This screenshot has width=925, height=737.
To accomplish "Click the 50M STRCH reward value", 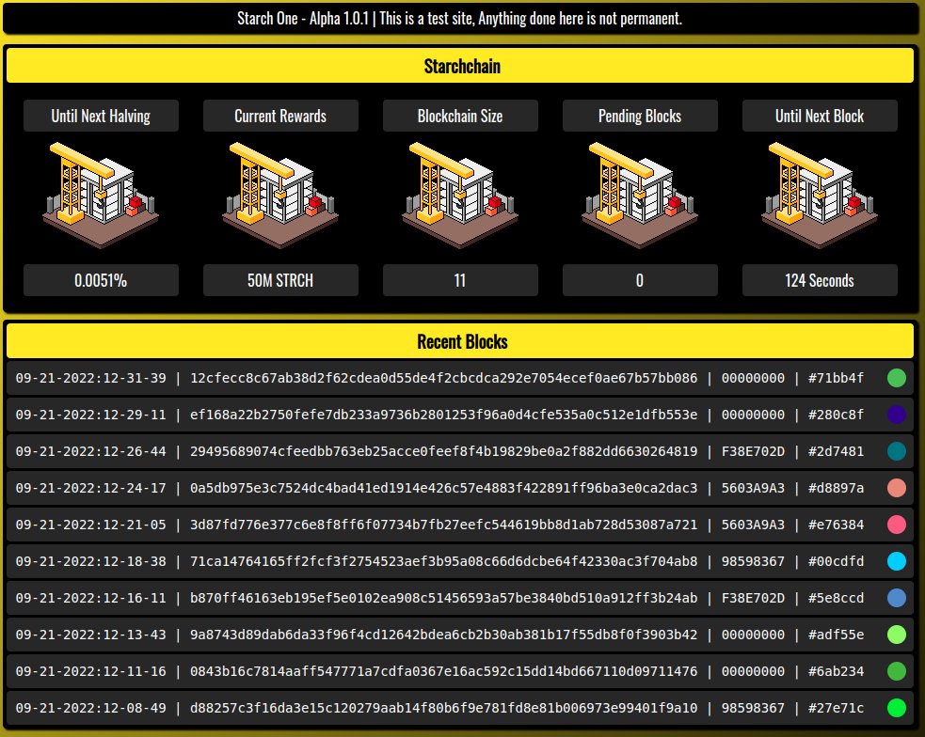I will [x=280, y=280].
